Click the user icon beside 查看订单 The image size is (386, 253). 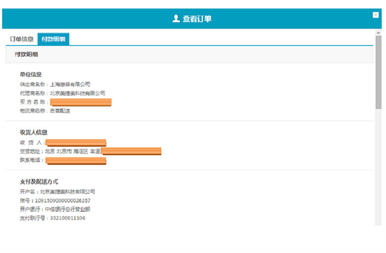point(176,19)
